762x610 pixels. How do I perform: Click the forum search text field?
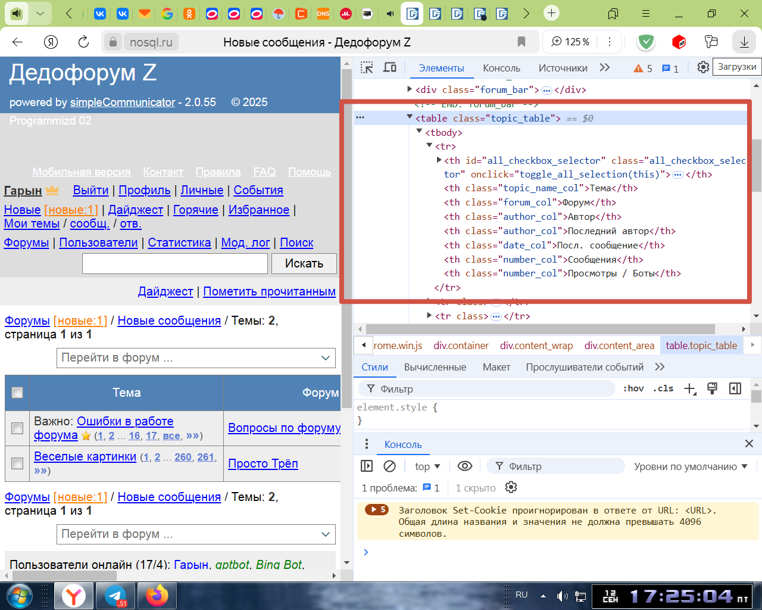(x=174, y=263)
